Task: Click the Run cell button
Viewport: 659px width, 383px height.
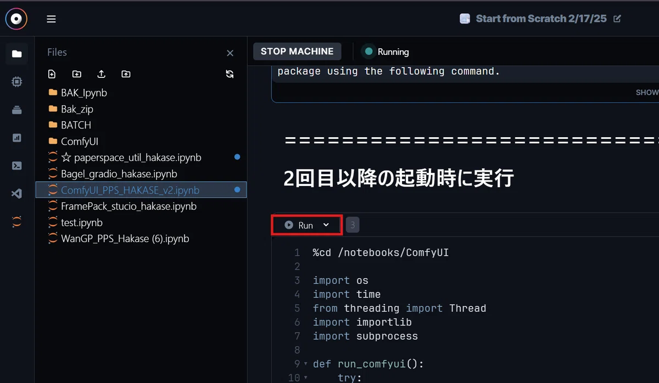Action: 299,225
